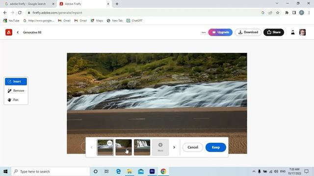Open the Chrome profile icon
Image resolution: width=314 pixels, height=176 pixels.
301,13
